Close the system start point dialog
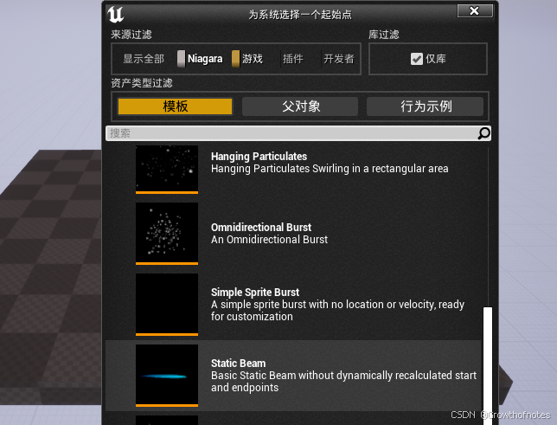This screenshot has width=557, height=425. (475, 10)
